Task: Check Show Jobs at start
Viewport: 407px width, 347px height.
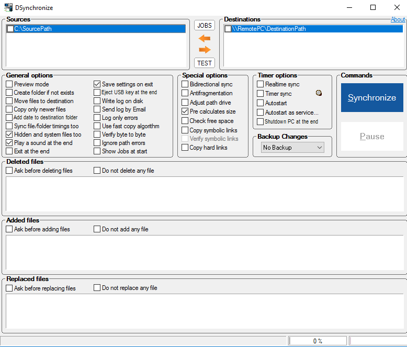Action: pyautogui.click(x=97, y=151)
